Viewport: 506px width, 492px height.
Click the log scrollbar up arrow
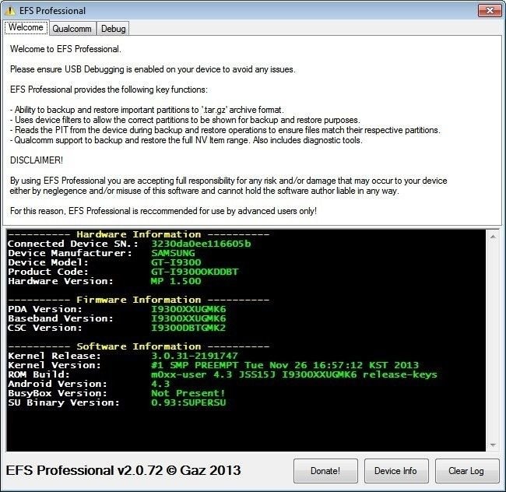493,237
